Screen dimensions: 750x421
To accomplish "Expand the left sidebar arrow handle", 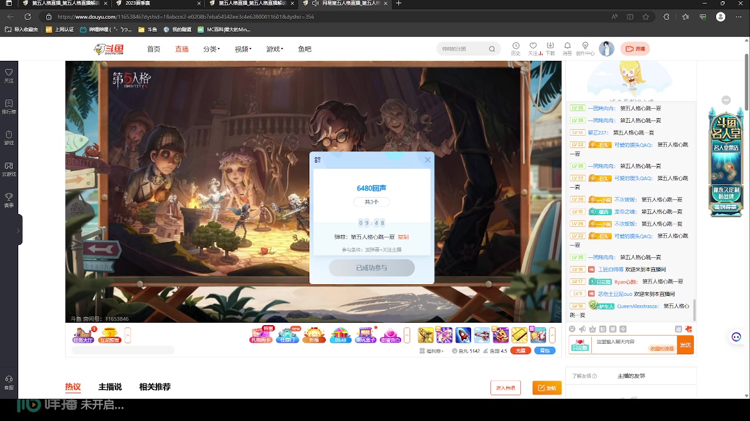I will point(19,230).
